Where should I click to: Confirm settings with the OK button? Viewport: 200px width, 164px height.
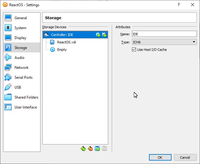[160, 157]
